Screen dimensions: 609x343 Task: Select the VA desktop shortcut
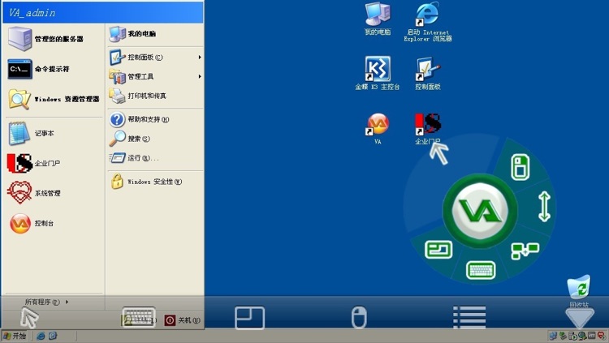378,129
